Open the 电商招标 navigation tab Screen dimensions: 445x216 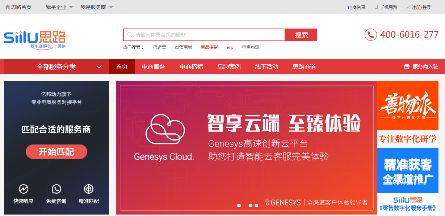[x=191, y=66]
